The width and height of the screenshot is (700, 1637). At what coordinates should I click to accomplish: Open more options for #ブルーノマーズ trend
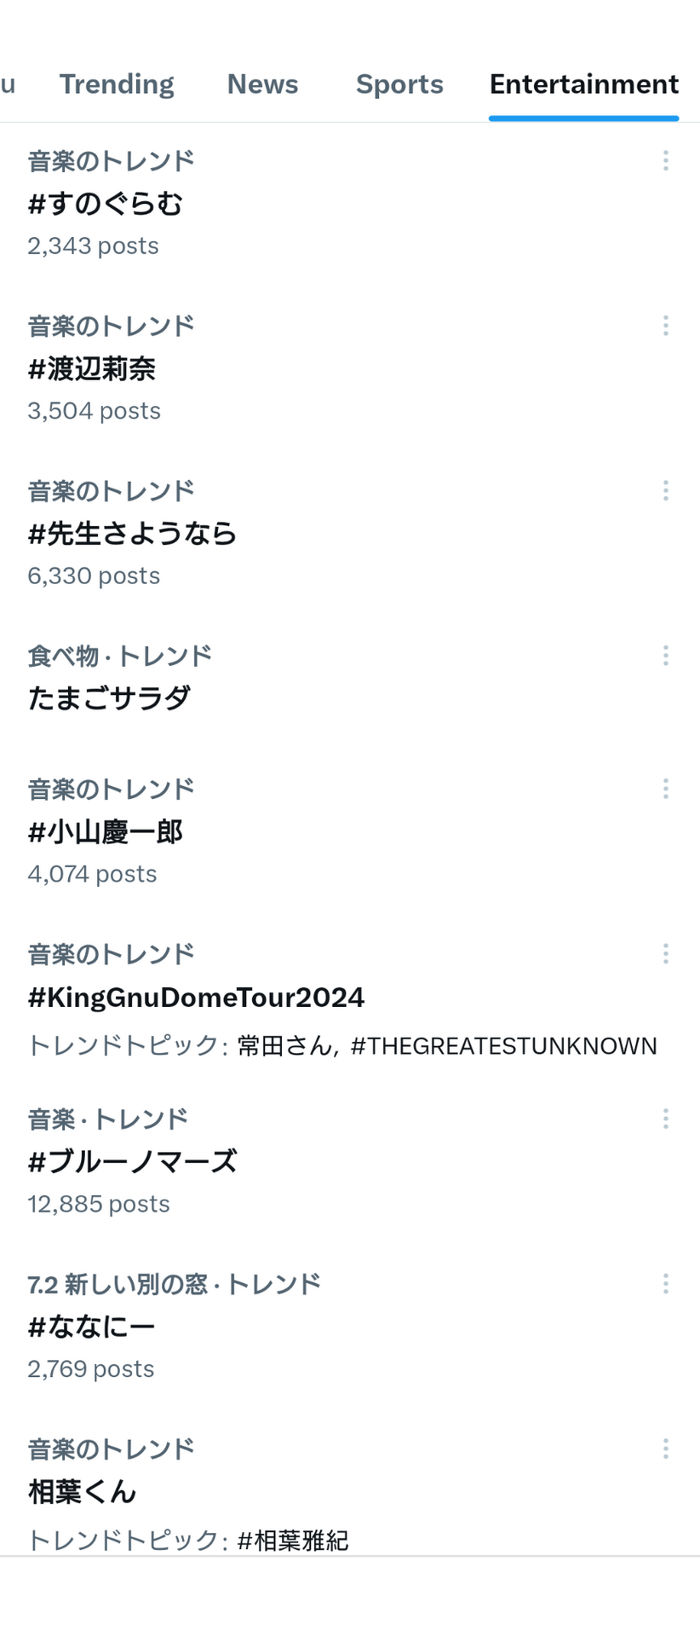[x=665, y=1119]
